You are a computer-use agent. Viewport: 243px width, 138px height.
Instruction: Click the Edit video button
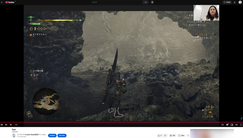[62, 135]
